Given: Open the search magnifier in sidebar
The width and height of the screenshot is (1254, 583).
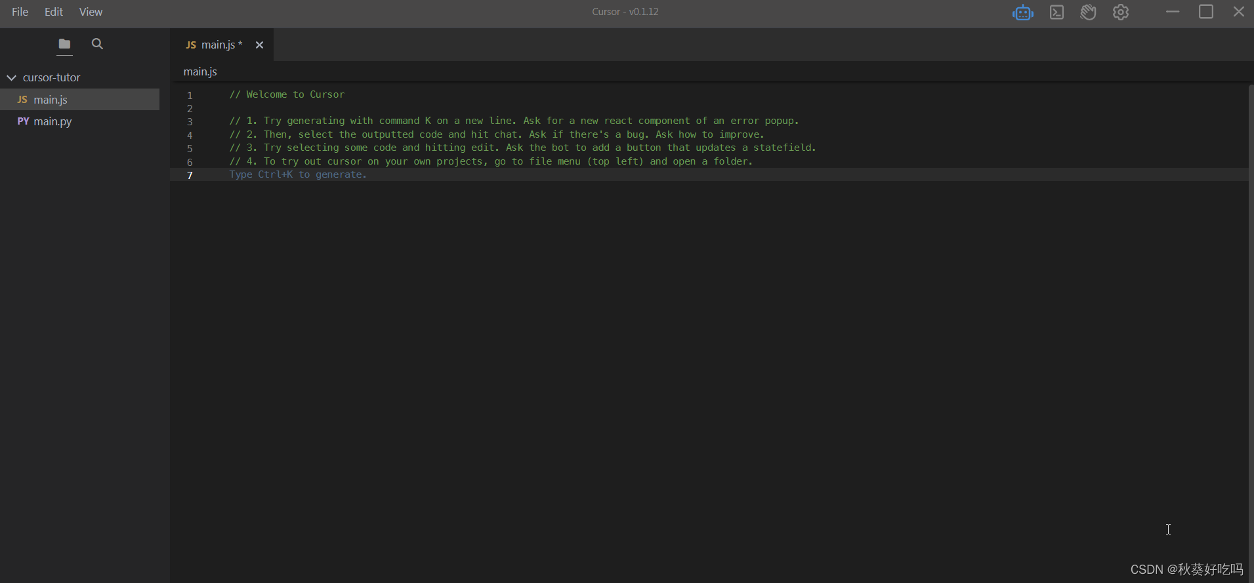Looking at the screenshot, I should click(97, 44).
